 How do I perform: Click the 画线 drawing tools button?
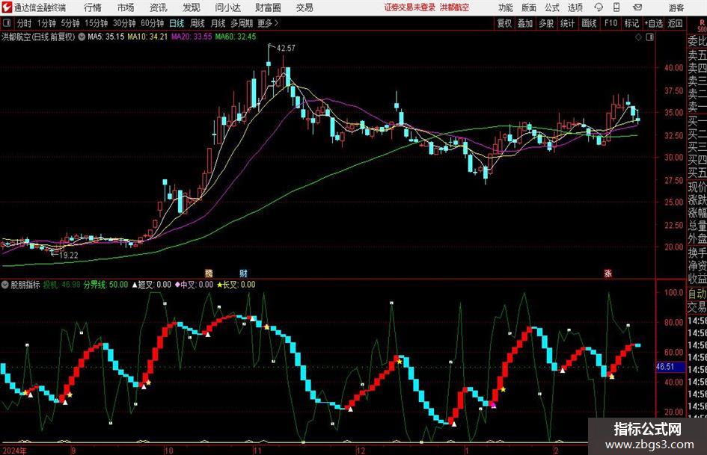[x=590, y=23]
